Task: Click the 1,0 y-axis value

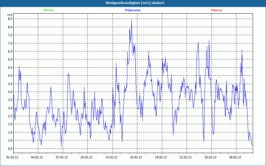Action: pyautogui.click(x=10, y=140)
